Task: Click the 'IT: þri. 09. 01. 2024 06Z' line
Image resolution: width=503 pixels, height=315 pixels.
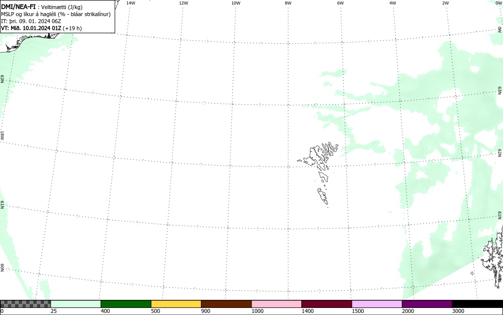Action: pyautogui.click(x=31, y=21)
